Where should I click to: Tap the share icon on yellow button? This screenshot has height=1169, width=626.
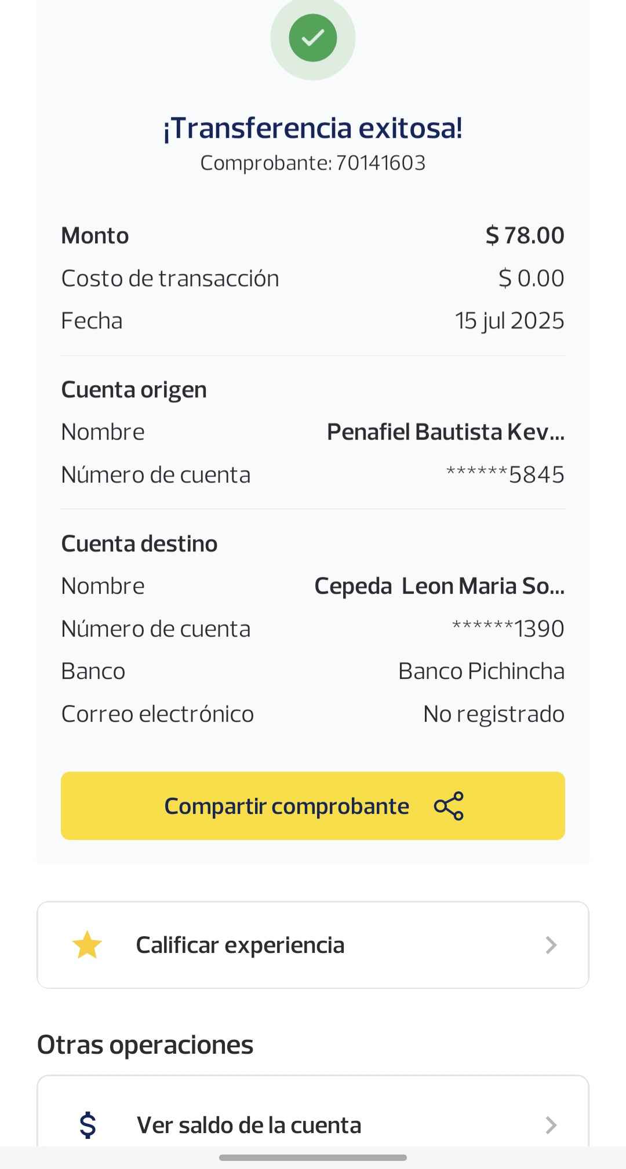point(449,806)
